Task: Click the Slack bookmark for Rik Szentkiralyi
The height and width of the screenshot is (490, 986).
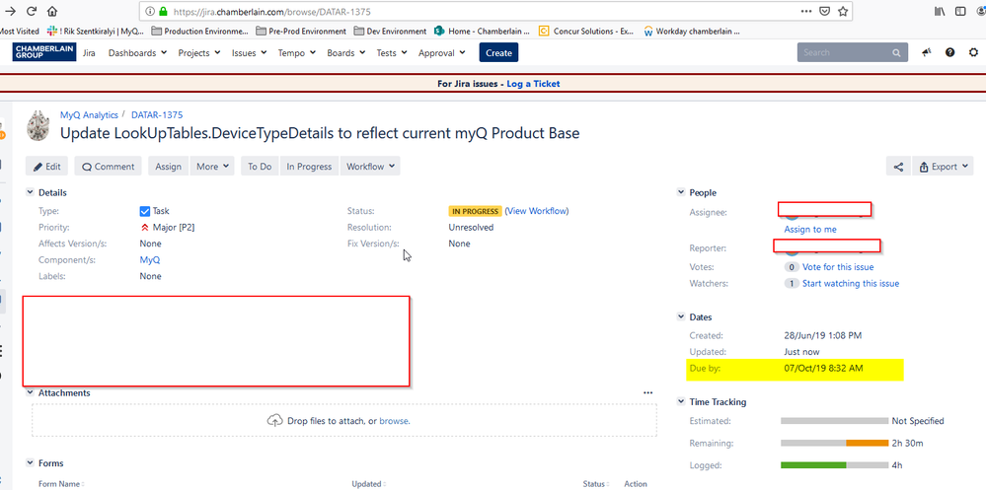Action: click(x=96, y=31)
